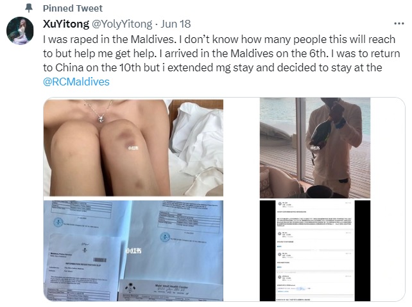Click the barcode on the police registration slip
The image size is (412, 307).
[100, 260]
